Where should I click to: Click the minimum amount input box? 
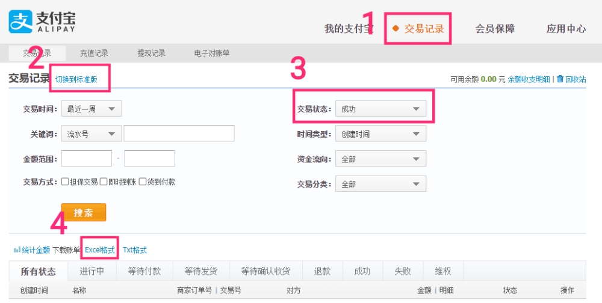point(87,159)
